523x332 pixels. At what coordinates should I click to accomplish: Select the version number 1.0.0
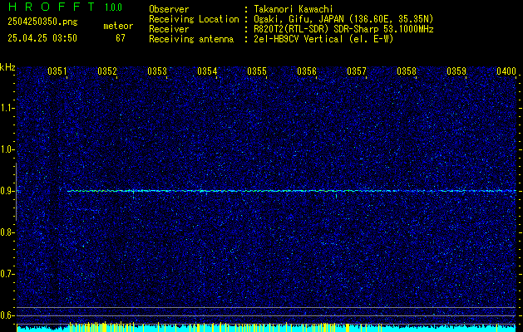(113, 7)
